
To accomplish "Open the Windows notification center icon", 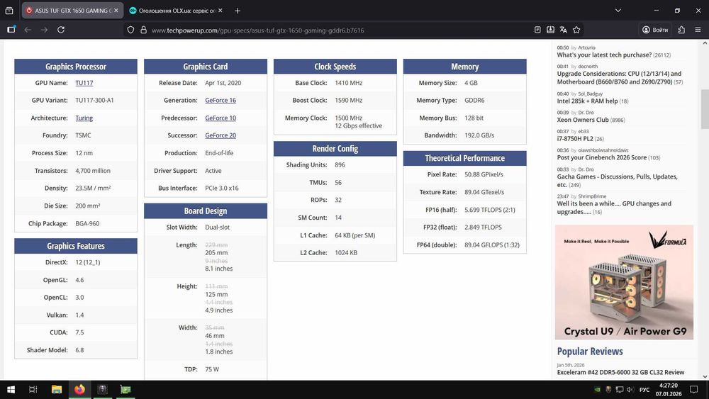I will pyautogui.click(x=693, y=390).
